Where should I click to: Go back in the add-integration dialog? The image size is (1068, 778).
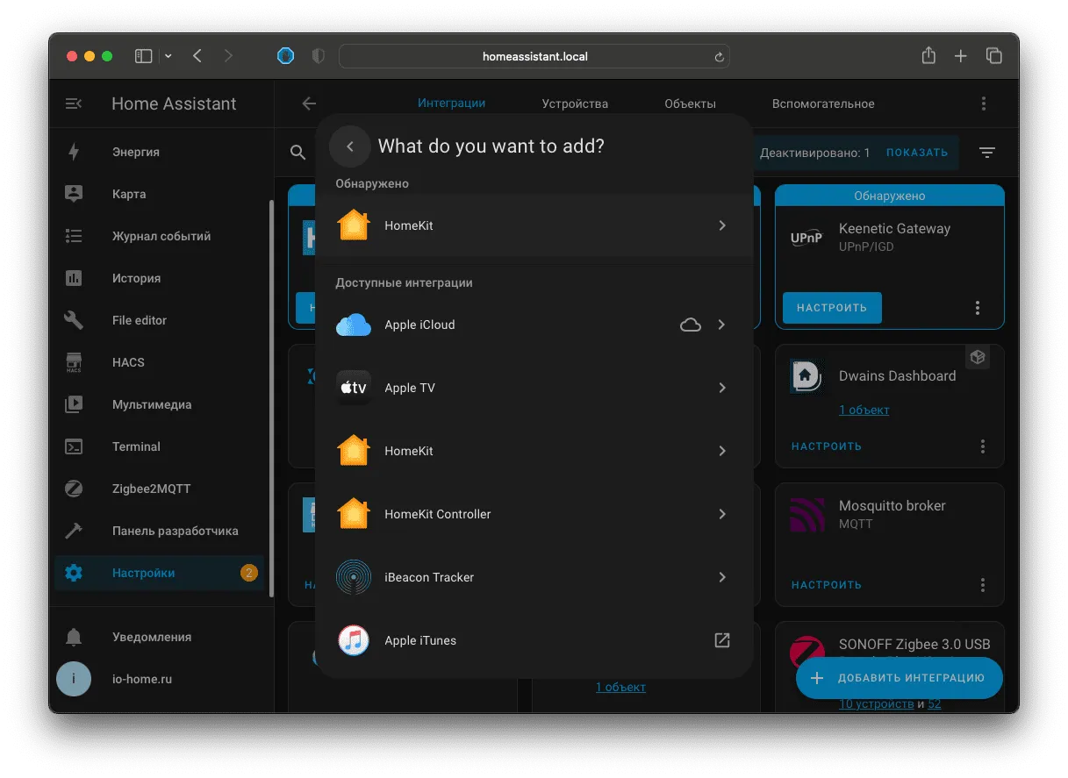coord(350,146)
